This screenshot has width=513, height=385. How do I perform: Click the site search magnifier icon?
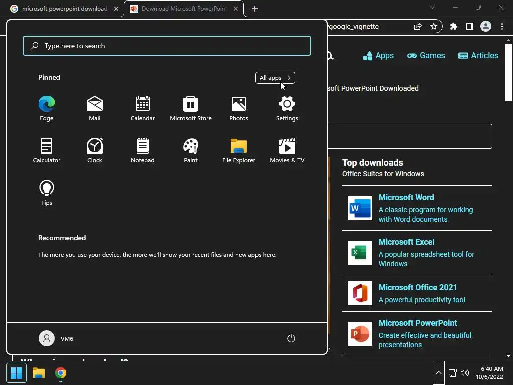[330, 56]
